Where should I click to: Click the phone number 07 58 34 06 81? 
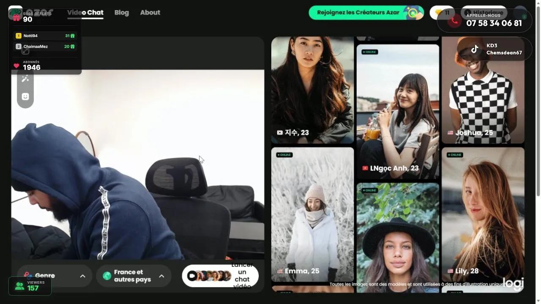tap(494, 23)
